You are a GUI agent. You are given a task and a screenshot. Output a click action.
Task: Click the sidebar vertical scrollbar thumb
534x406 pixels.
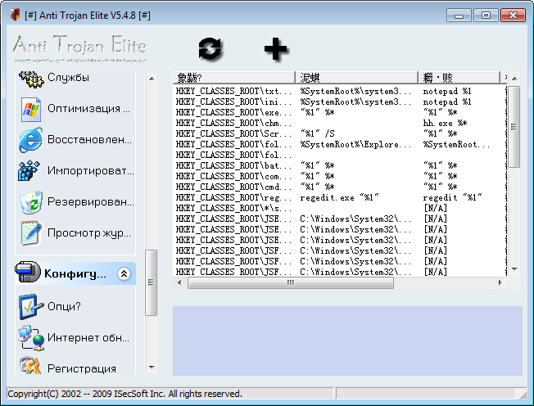coord(152,282)
